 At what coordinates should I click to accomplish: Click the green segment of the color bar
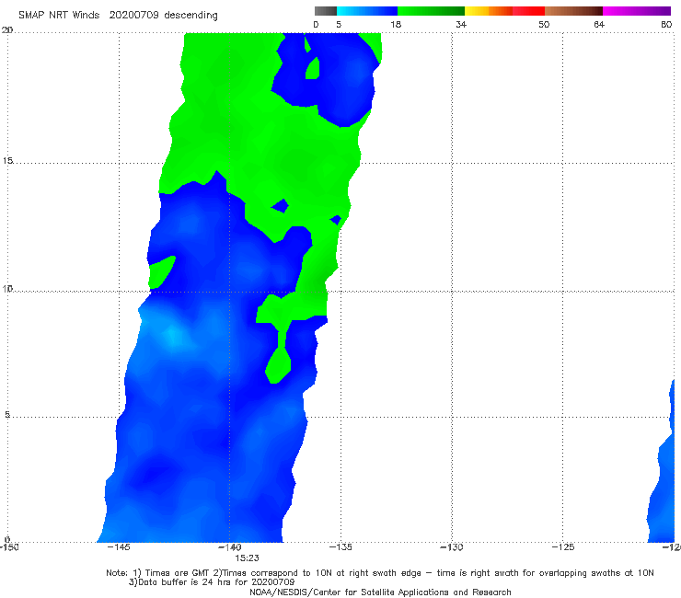pyautogui.click(x=431, y=11)
